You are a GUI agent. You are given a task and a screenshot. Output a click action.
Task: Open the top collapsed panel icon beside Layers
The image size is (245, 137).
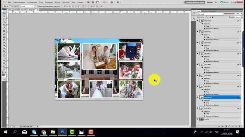[194, 13]
